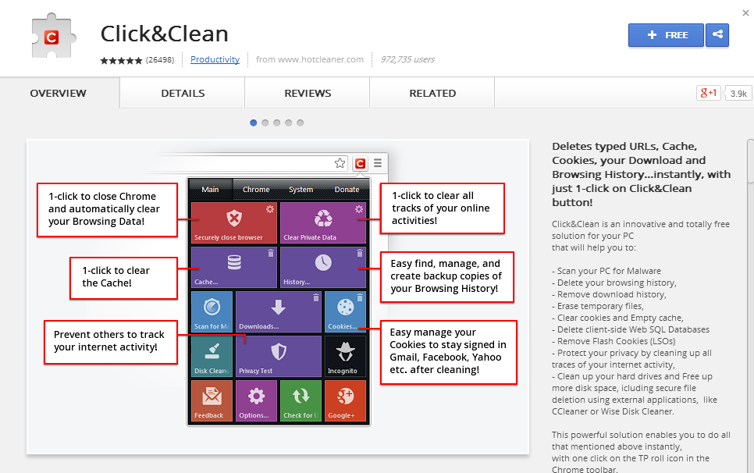Click the Securely close browser tile
Viewport: 754px width, 473px height.
pyautogui.click(x=234, y=222)
